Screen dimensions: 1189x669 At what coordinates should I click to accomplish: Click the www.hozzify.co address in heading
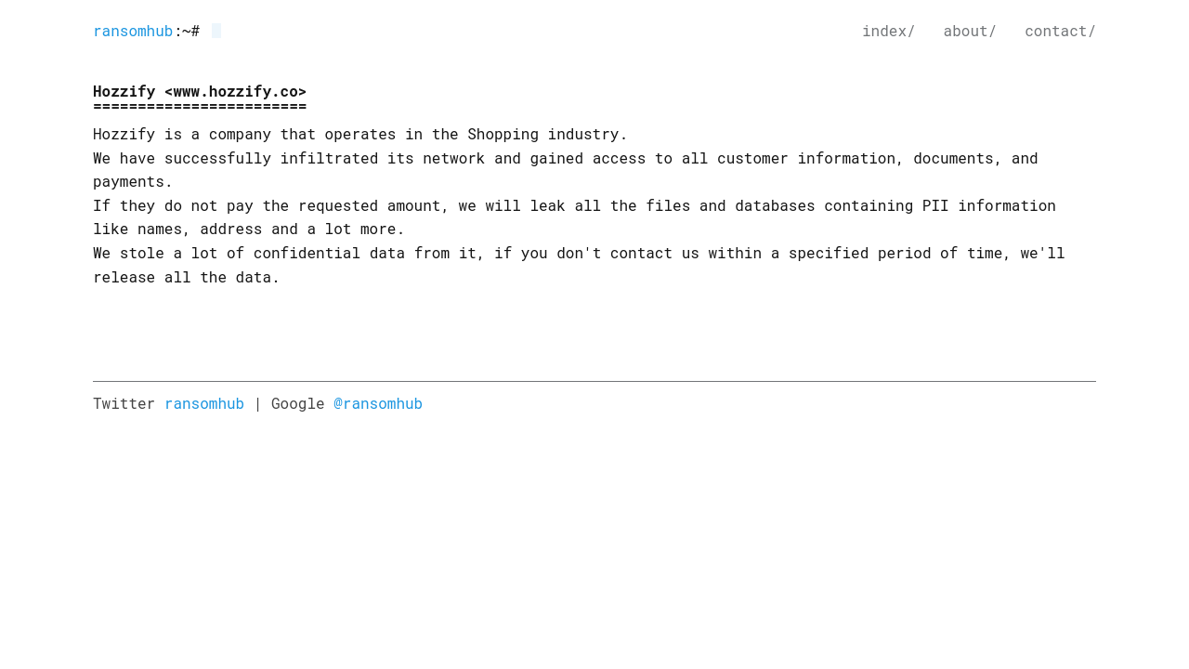point(235,91)
